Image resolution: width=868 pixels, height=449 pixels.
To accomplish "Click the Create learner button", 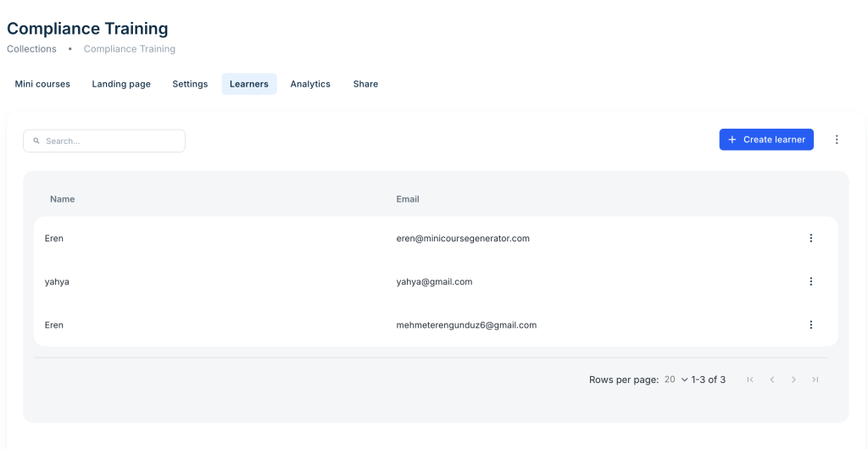I will click(766, 140).
